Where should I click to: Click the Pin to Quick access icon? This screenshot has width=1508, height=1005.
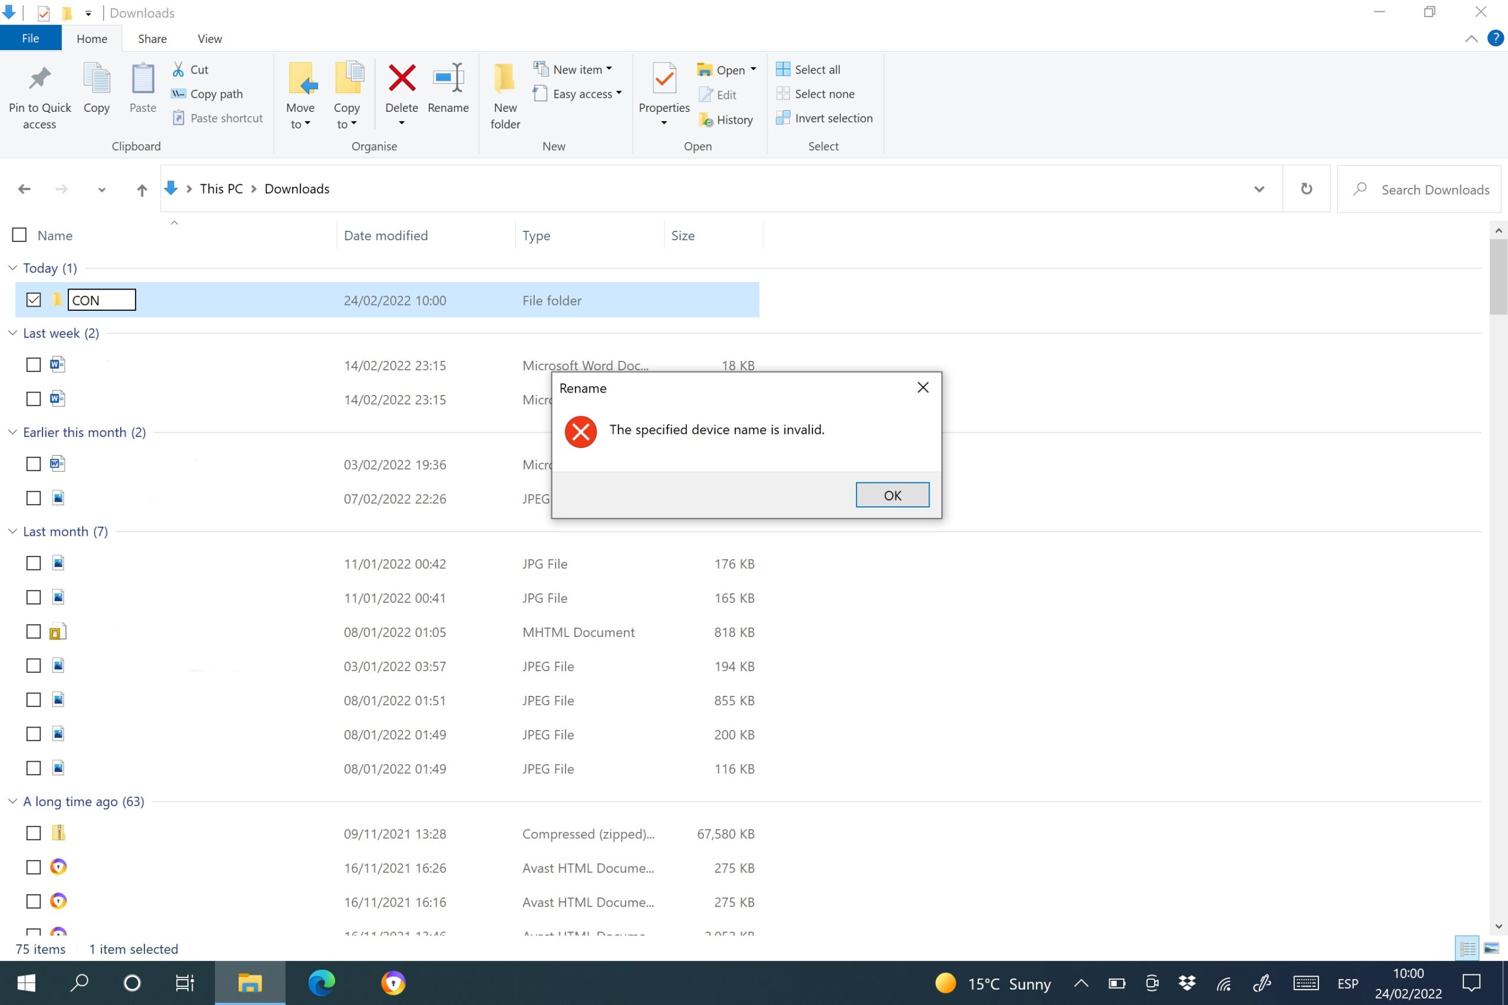39,78
